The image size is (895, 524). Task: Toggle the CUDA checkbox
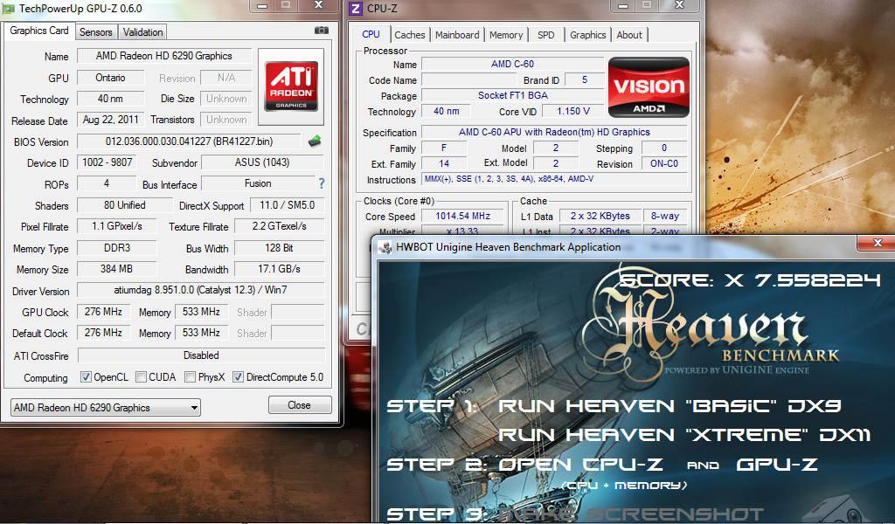pos(141,377)
